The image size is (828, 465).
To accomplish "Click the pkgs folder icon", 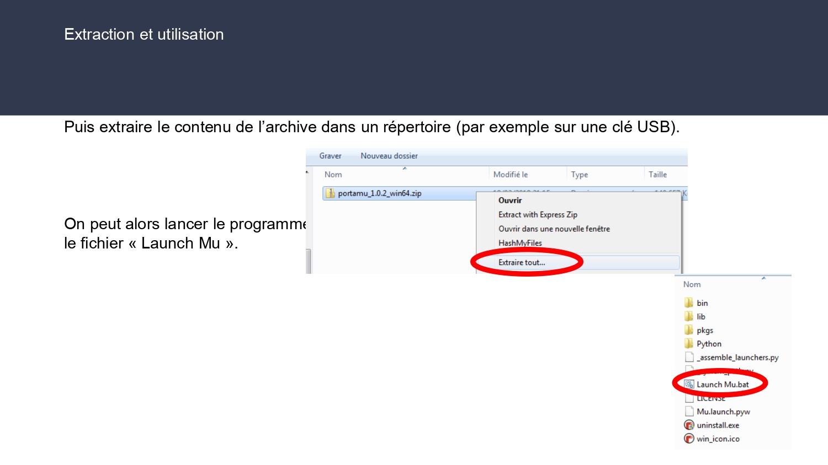I will click(x=688, y=330).
